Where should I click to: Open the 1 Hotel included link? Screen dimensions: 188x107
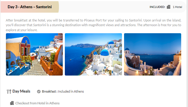177,7
